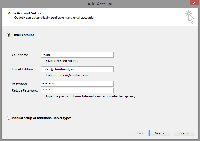Screen dimensions: 200x141
Task: Click the greyed-out Back button
Action: point(138,133)
